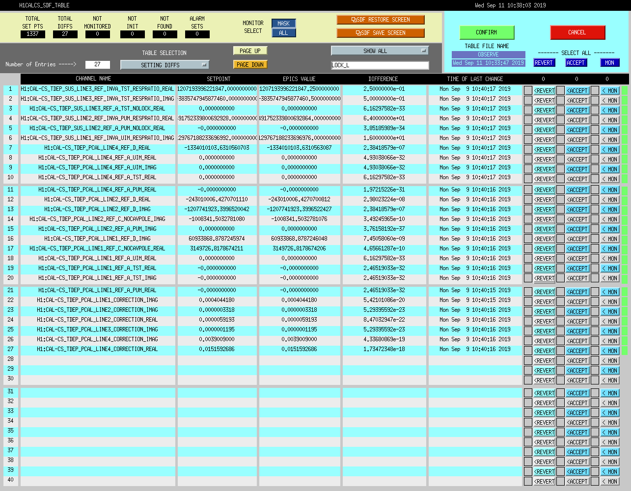Screen dimensions: 631x491
Task: Click arrow ACCEPT button for row 21
Action: point(577,292)
